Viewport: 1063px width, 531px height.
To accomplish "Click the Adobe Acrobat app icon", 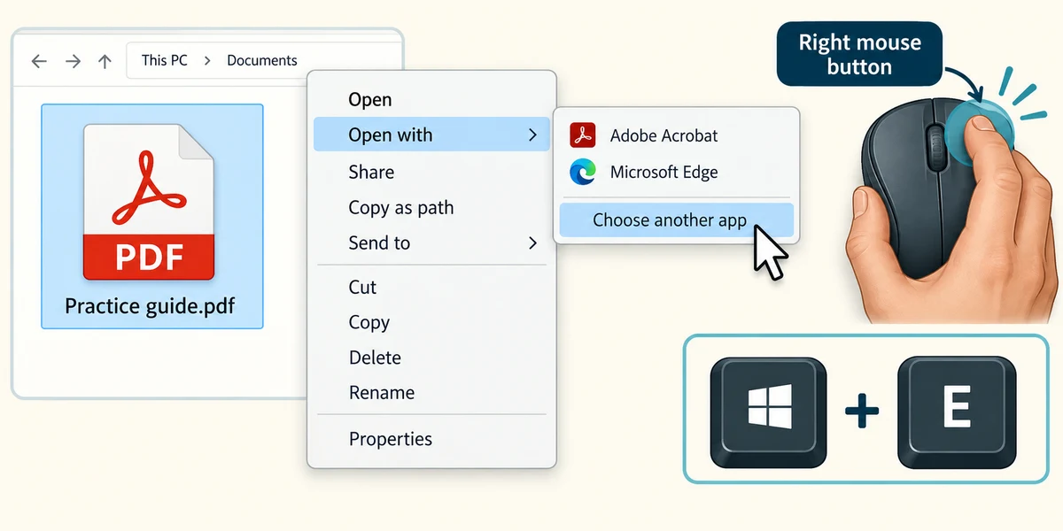I will click(582, 135).
